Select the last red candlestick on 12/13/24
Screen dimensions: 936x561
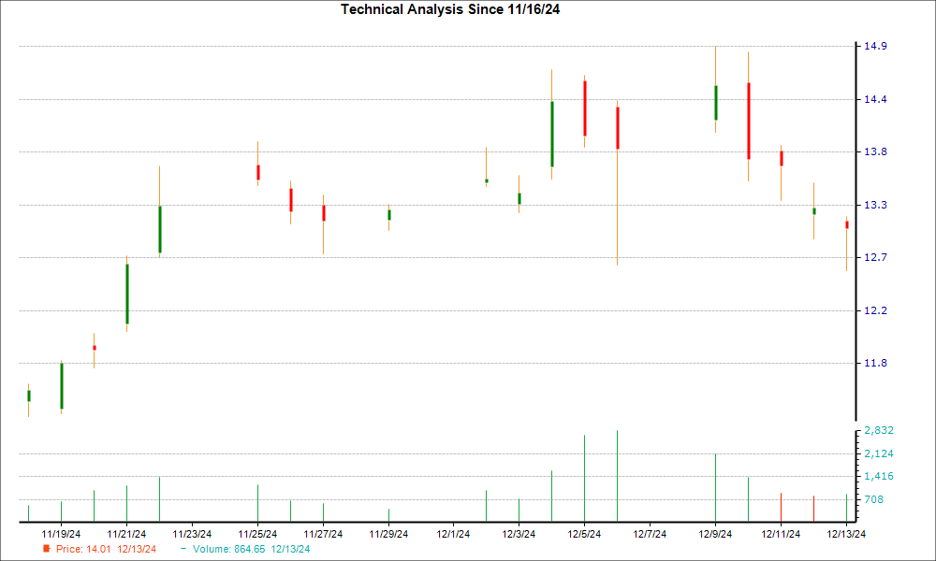847,224
